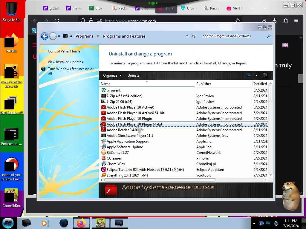The image size is (306, 229).
Task: Select Everything 1.4.1.1024 (x64) icon
Action: tap(104, 175)
